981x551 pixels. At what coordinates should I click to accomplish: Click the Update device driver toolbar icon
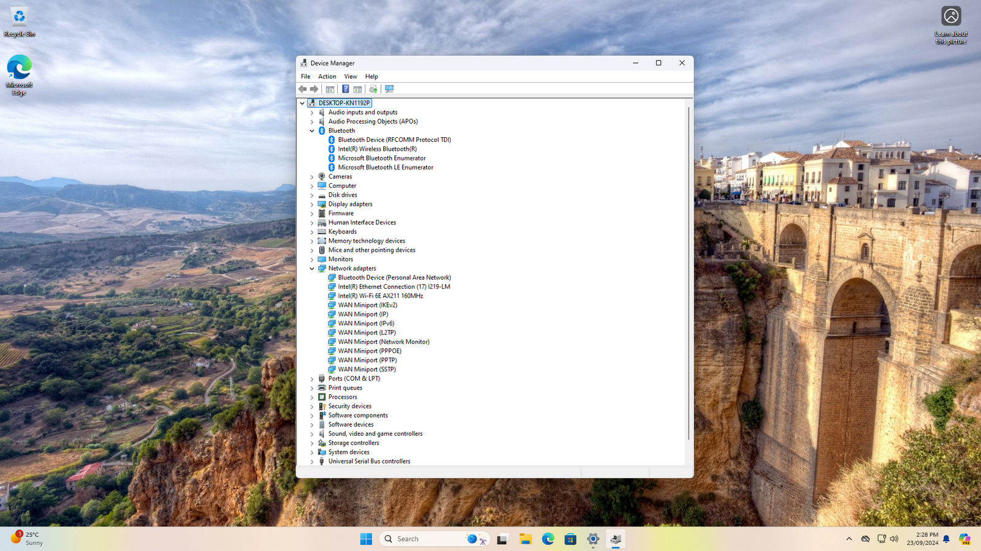click(x=373, y=89)
